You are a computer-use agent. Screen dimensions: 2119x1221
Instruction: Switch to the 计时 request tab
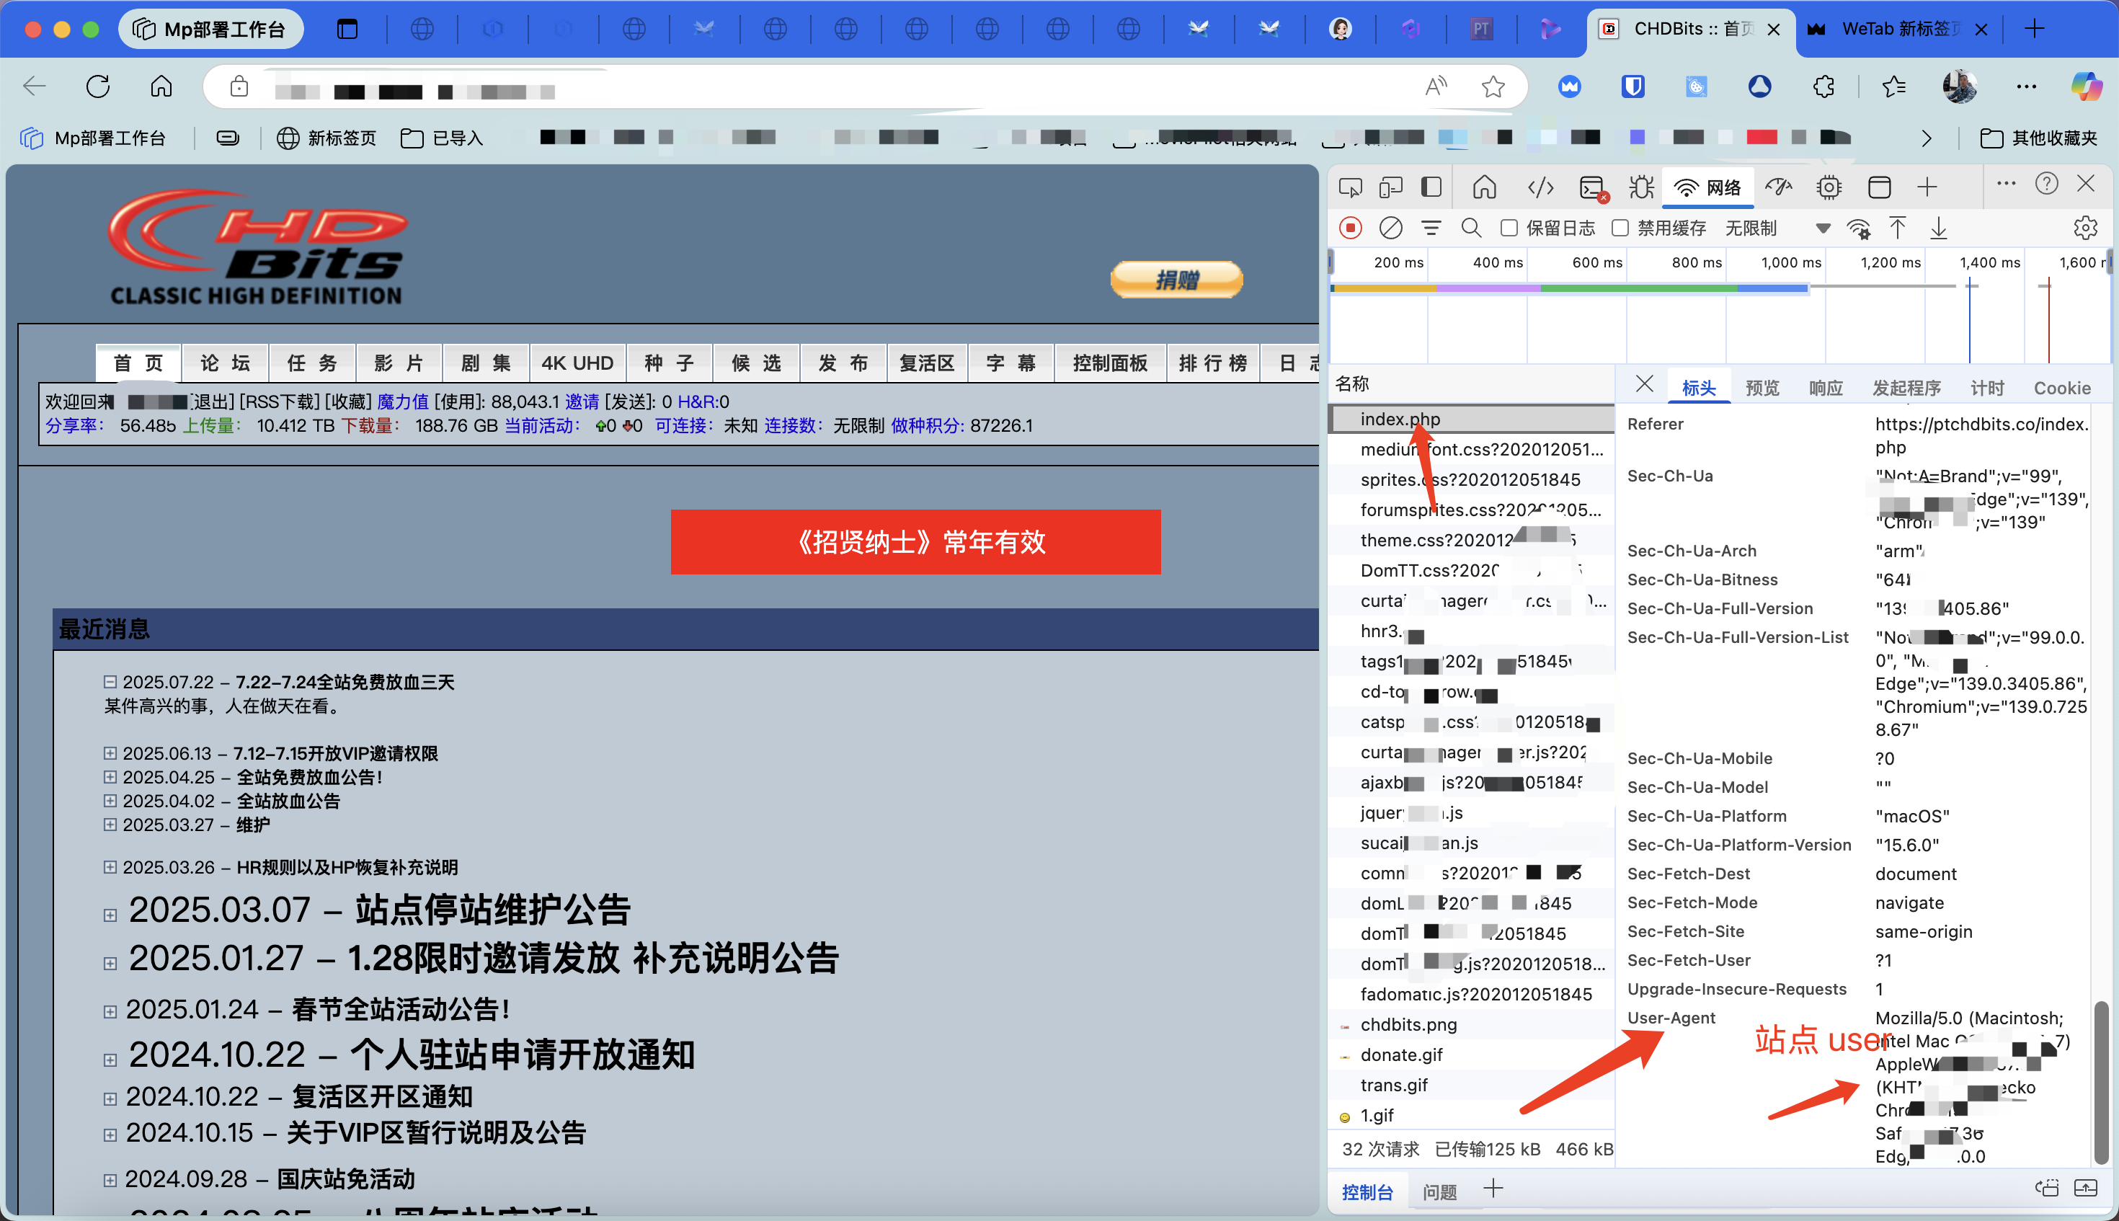[1986, 388]
